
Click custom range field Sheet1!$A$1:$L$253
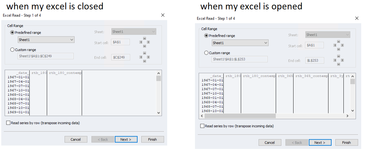click(x=240, y=59)
